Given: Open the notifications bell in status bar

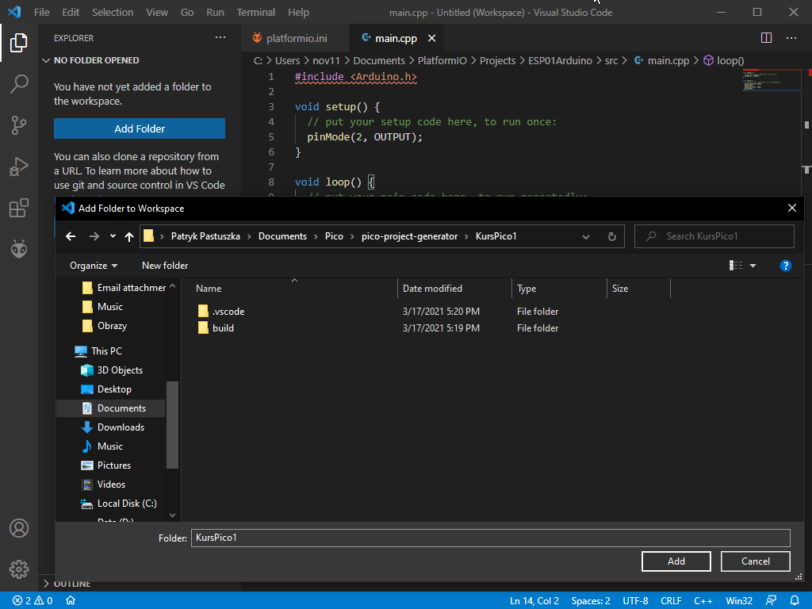Looking at the screenshot, I should tap(795, 601).
